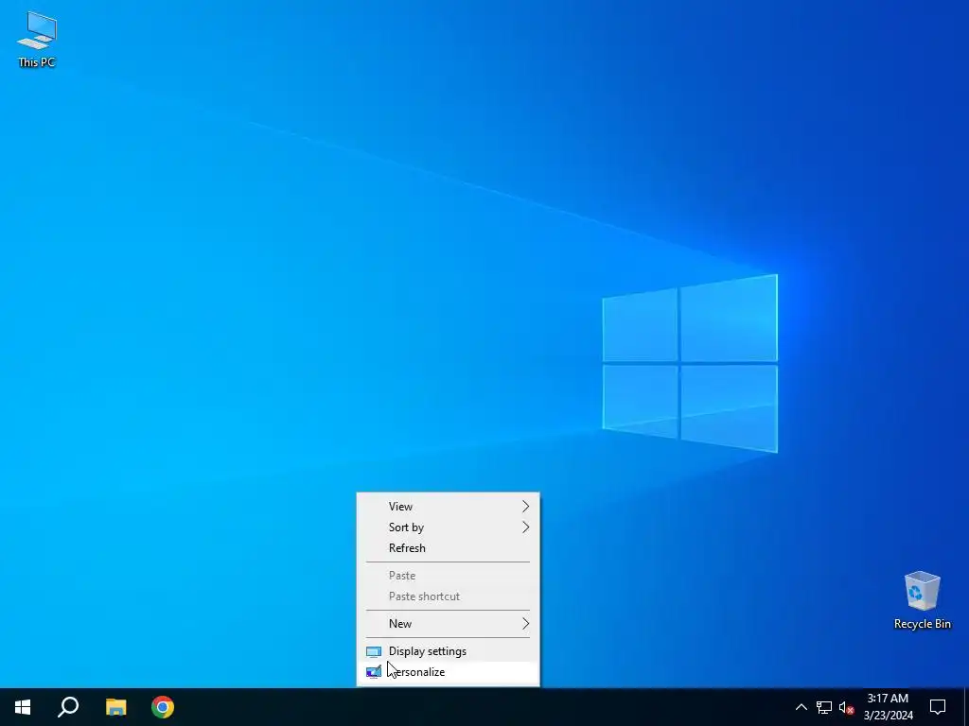
Task: Open taskbar search magnifier
Action: [68, 707]
